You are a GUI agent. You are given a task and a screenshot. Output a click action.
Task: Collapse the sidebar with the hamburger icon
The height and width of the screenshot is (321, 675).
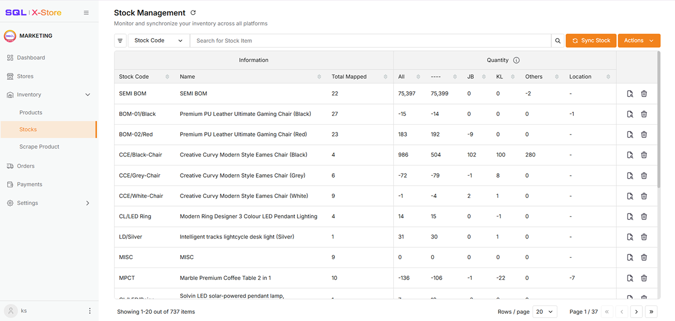(x=86, y=13)
